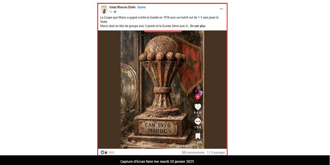The image size is (330, 165).
Task: Open the 1,1 K partages link
Action: 216,152
